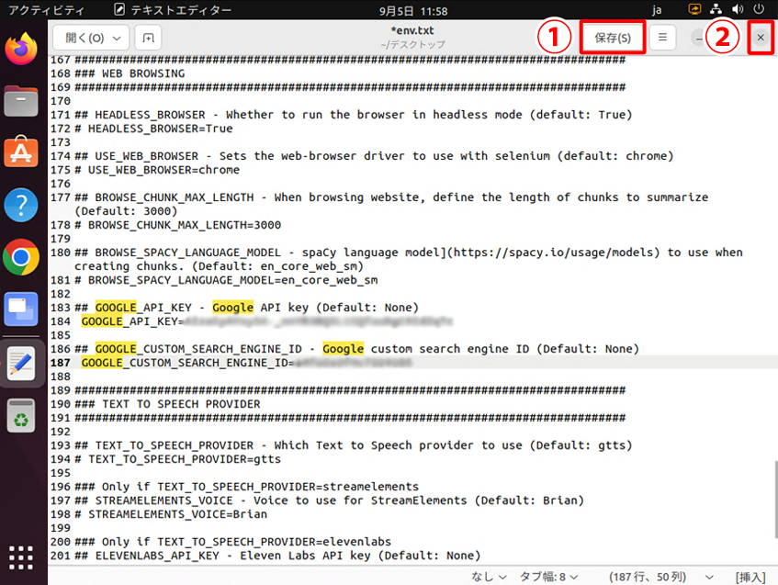The height and width of the screenshot is (585, 778).
Task: Click the new document tab icon
Action: [x=148, y=39]
